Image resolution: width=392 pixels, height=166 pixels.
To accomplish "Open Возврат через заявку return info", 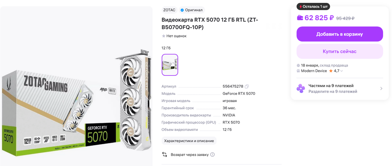I will [190, 155].
